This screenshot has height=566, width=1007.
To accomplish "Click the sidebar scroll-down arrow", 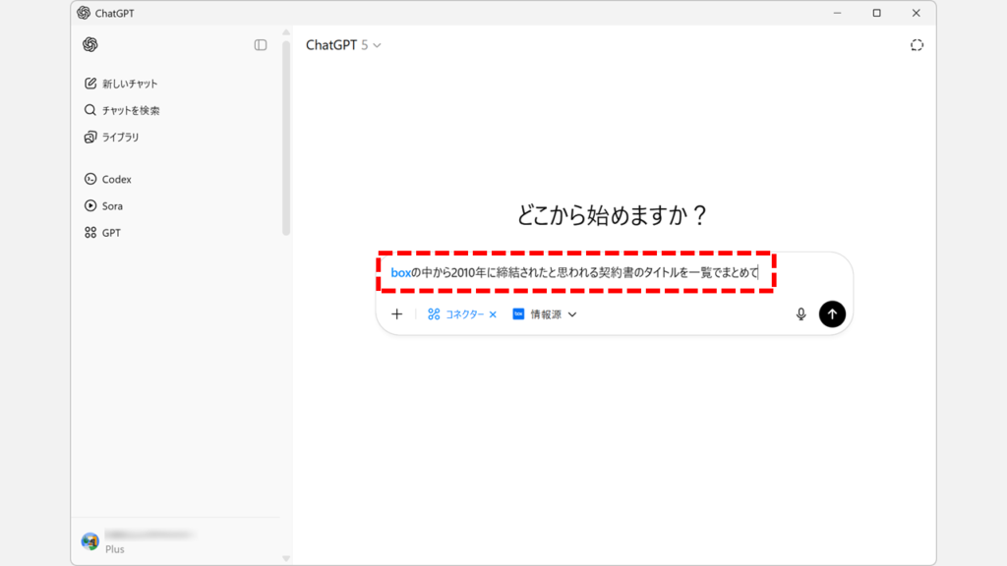I will pyautogui.click(x=286, y=558).
